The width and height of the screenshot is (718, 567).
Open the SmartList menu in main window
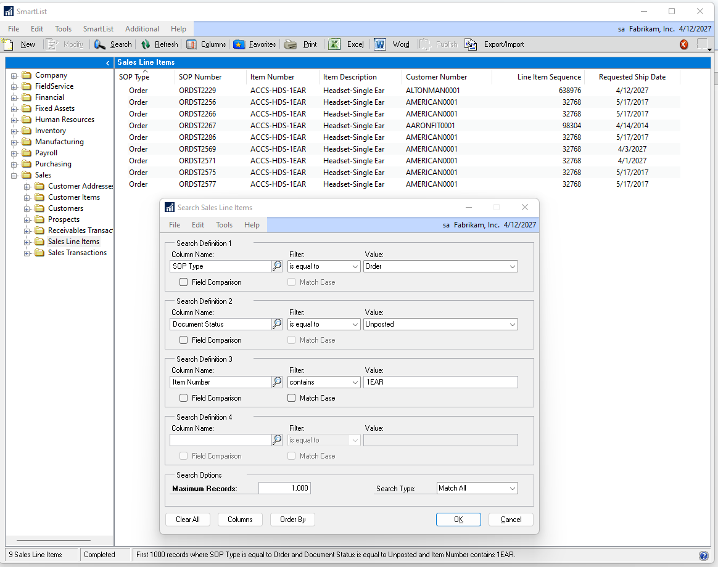pyautogui.click(x=98, y=29)
